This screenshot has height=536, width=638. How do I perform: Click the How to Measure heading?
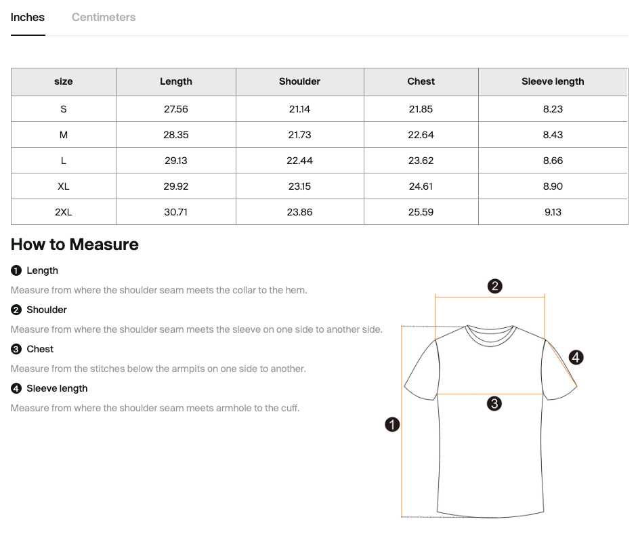coord(75,245)
